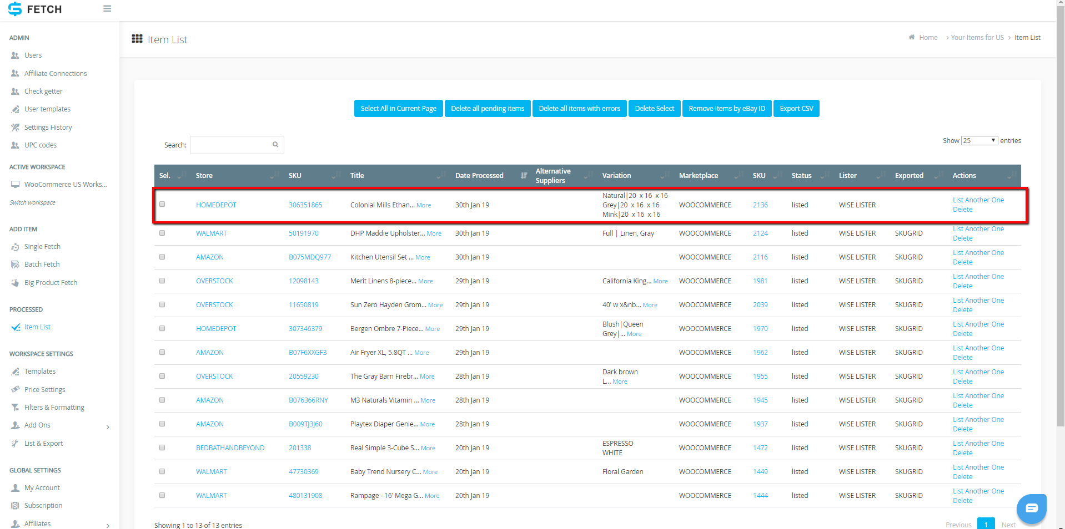The width and height of the screenshot is (1065, 529).
Task: Click the Price Settings icon
Action: pos(15,389)
